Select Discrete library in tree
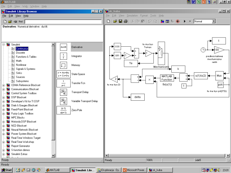231x173 pixels. 20,53
